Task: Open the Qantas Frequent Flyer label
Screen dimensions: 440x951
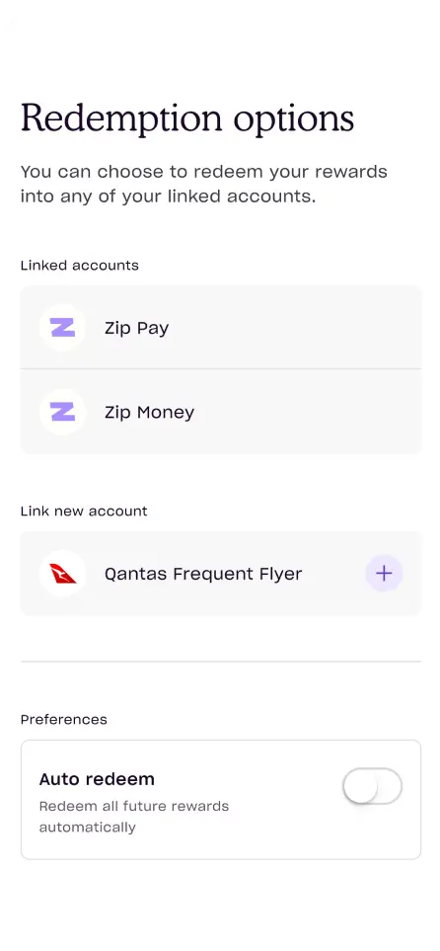Action: click(203, 574)
